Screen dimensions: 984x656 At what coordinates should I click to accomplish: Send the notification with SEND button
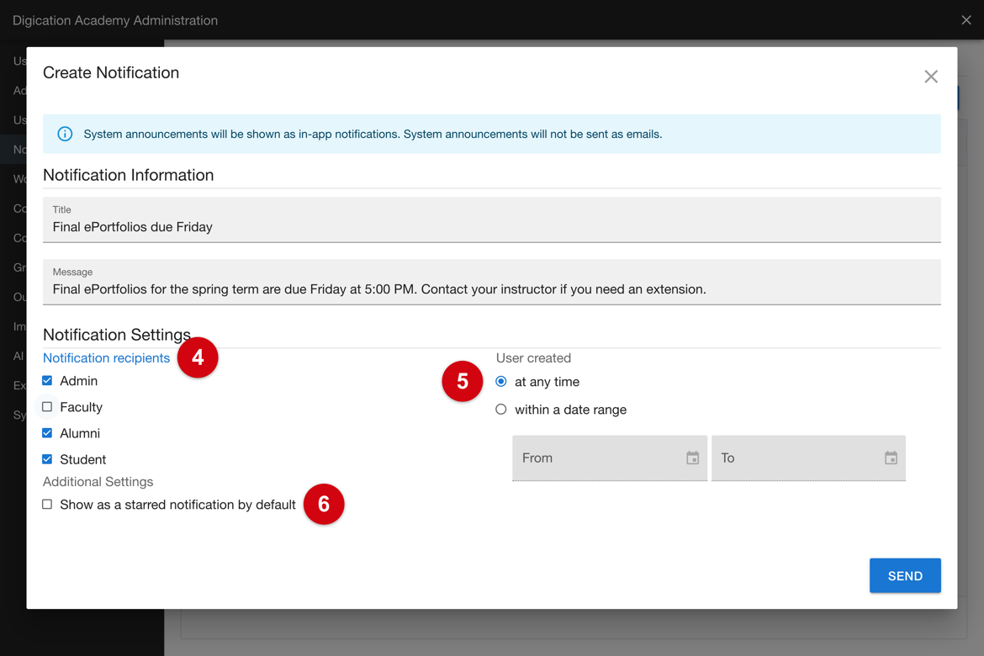tap(905, 575)
